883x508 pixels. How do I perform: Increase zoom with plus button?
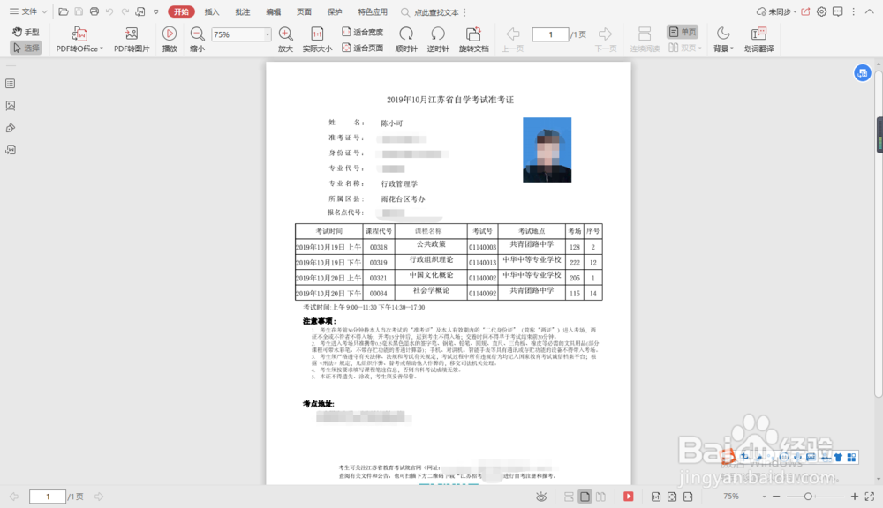click(854, 497)
